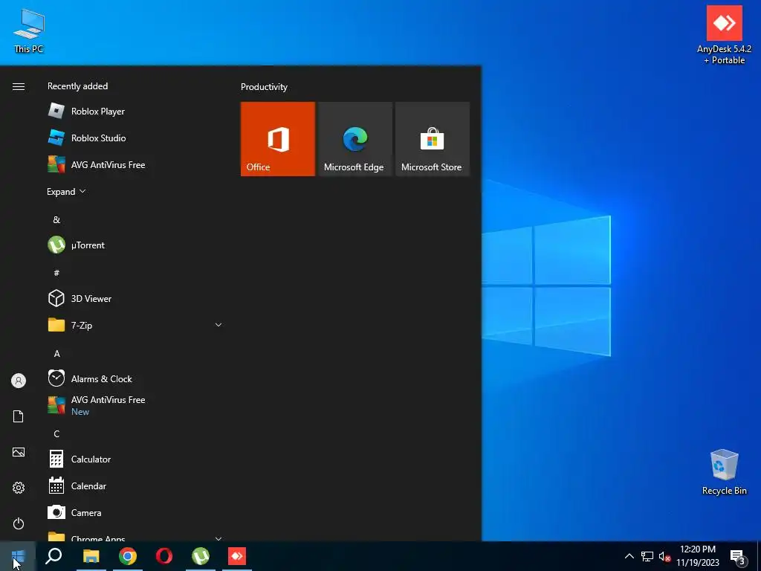Select AnyDesk 5.4.2 Portable desktop icon
This screenshot has height=571, width=761.
(724, 35)
